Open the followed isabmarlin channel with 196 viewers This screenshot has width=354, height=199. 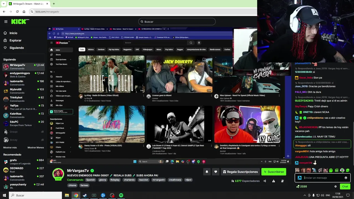tap(24, 83)
